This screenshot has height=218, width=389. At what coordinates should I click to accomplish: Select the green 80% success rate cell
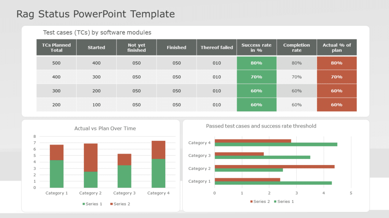tap(256, 63)
